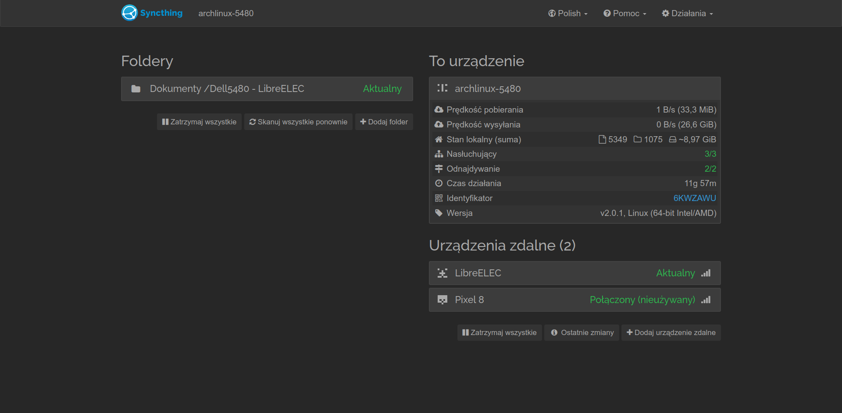
Task: Click the Dodaj folder button
Action: [x=384, y=122]
